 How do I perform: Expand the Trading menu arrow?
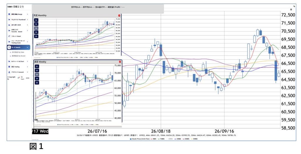tap(27, 67)
